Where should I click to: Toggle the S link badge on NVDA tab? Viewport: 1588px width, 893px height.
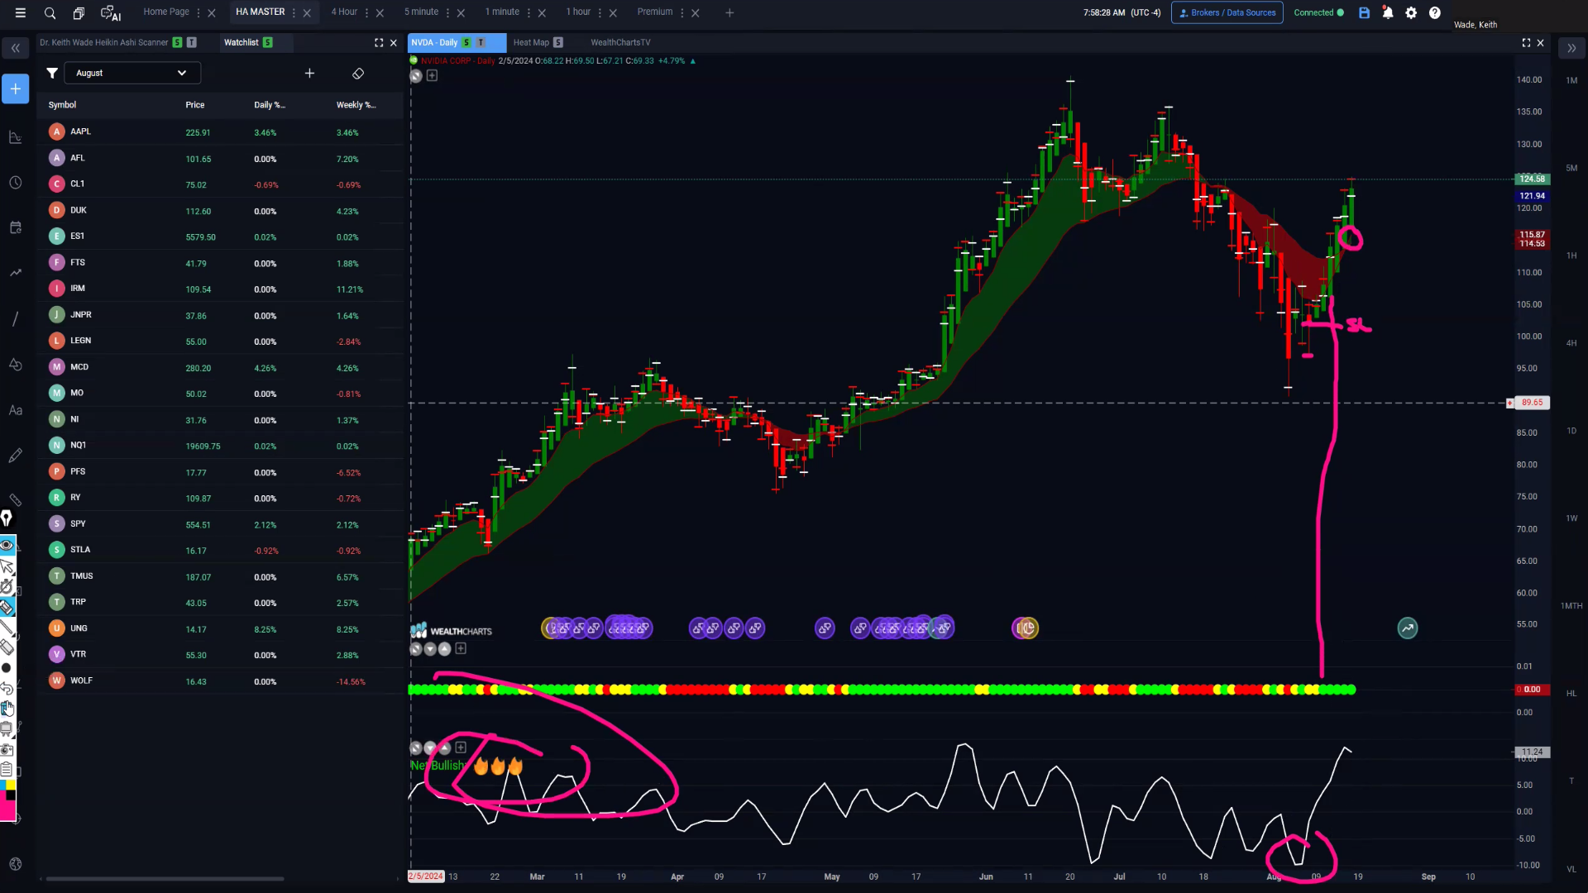pos(466,42)
